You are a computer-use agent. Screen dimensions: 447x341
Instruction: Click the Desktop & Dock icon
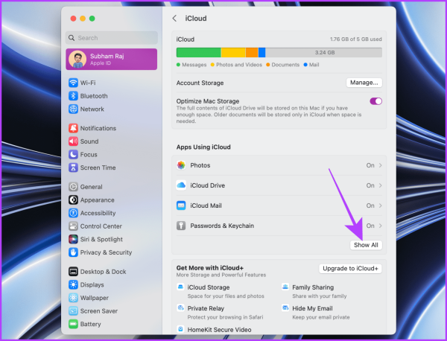(73, 272)
